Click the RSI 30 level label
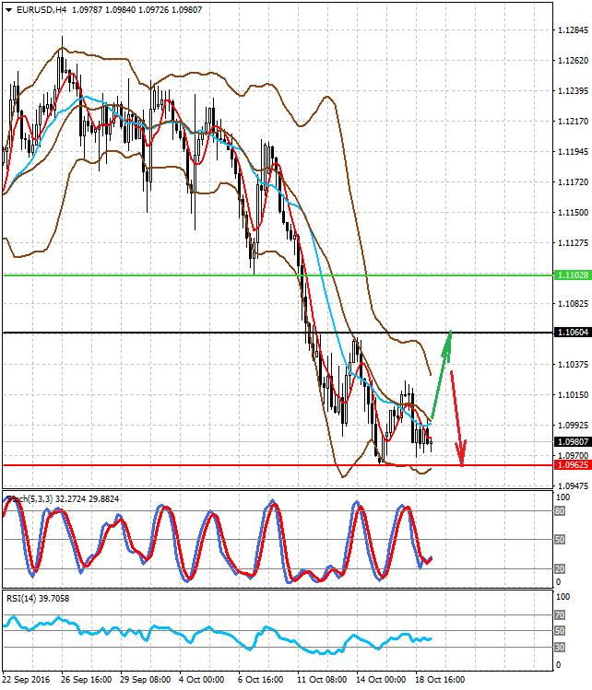 (560, 648)
